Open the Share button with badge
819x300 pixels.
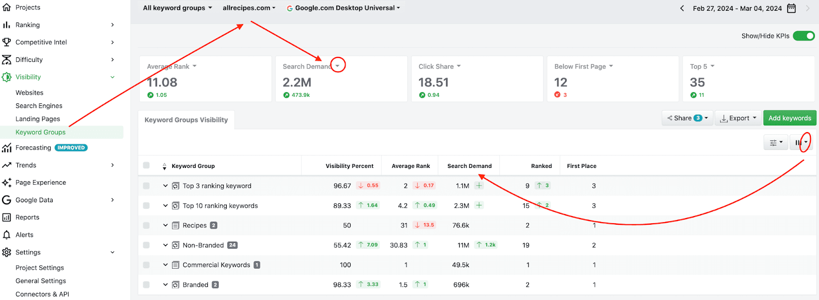[x=687, y=118]
